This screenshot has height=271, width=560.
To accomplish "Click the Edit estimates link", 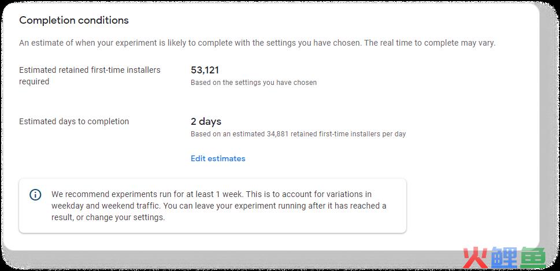I will tap(218, 158).
